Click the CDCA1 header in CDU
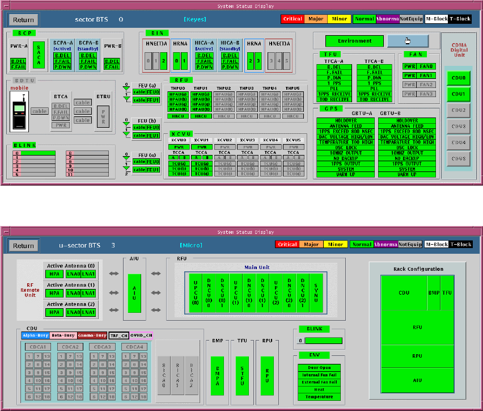The height and width of the screenshot is (411, 483). (x=38, y=347)
